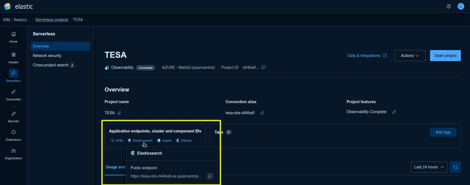
Task: Edit the connection alias
Action: 262,113
